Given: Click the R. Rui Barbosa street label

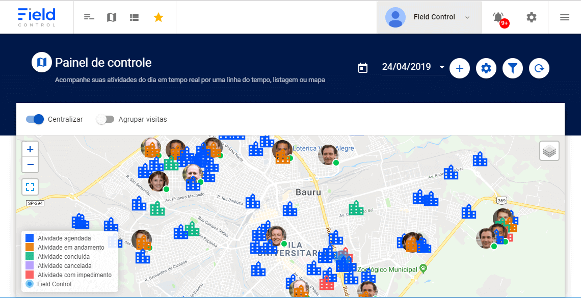Looking at the screenshot, I should [x=230, y=199].
